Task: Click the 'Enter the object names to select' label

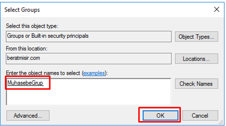Action: tap(43, 73)
